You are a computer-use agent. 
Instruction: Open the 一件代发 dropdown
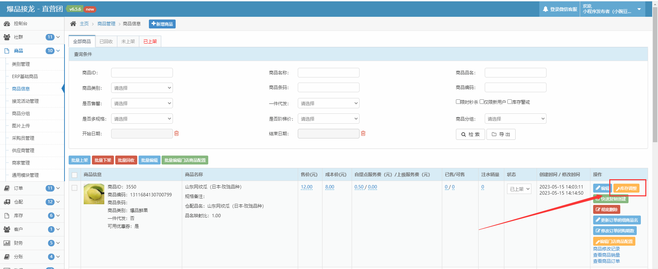coord(328,103)
